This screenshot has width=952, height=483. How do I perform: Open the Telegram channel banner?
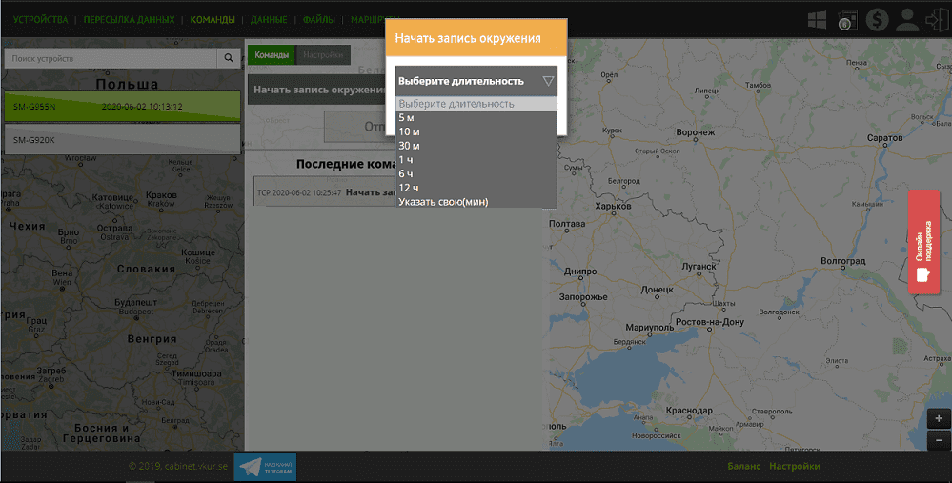tap(264, 466)
